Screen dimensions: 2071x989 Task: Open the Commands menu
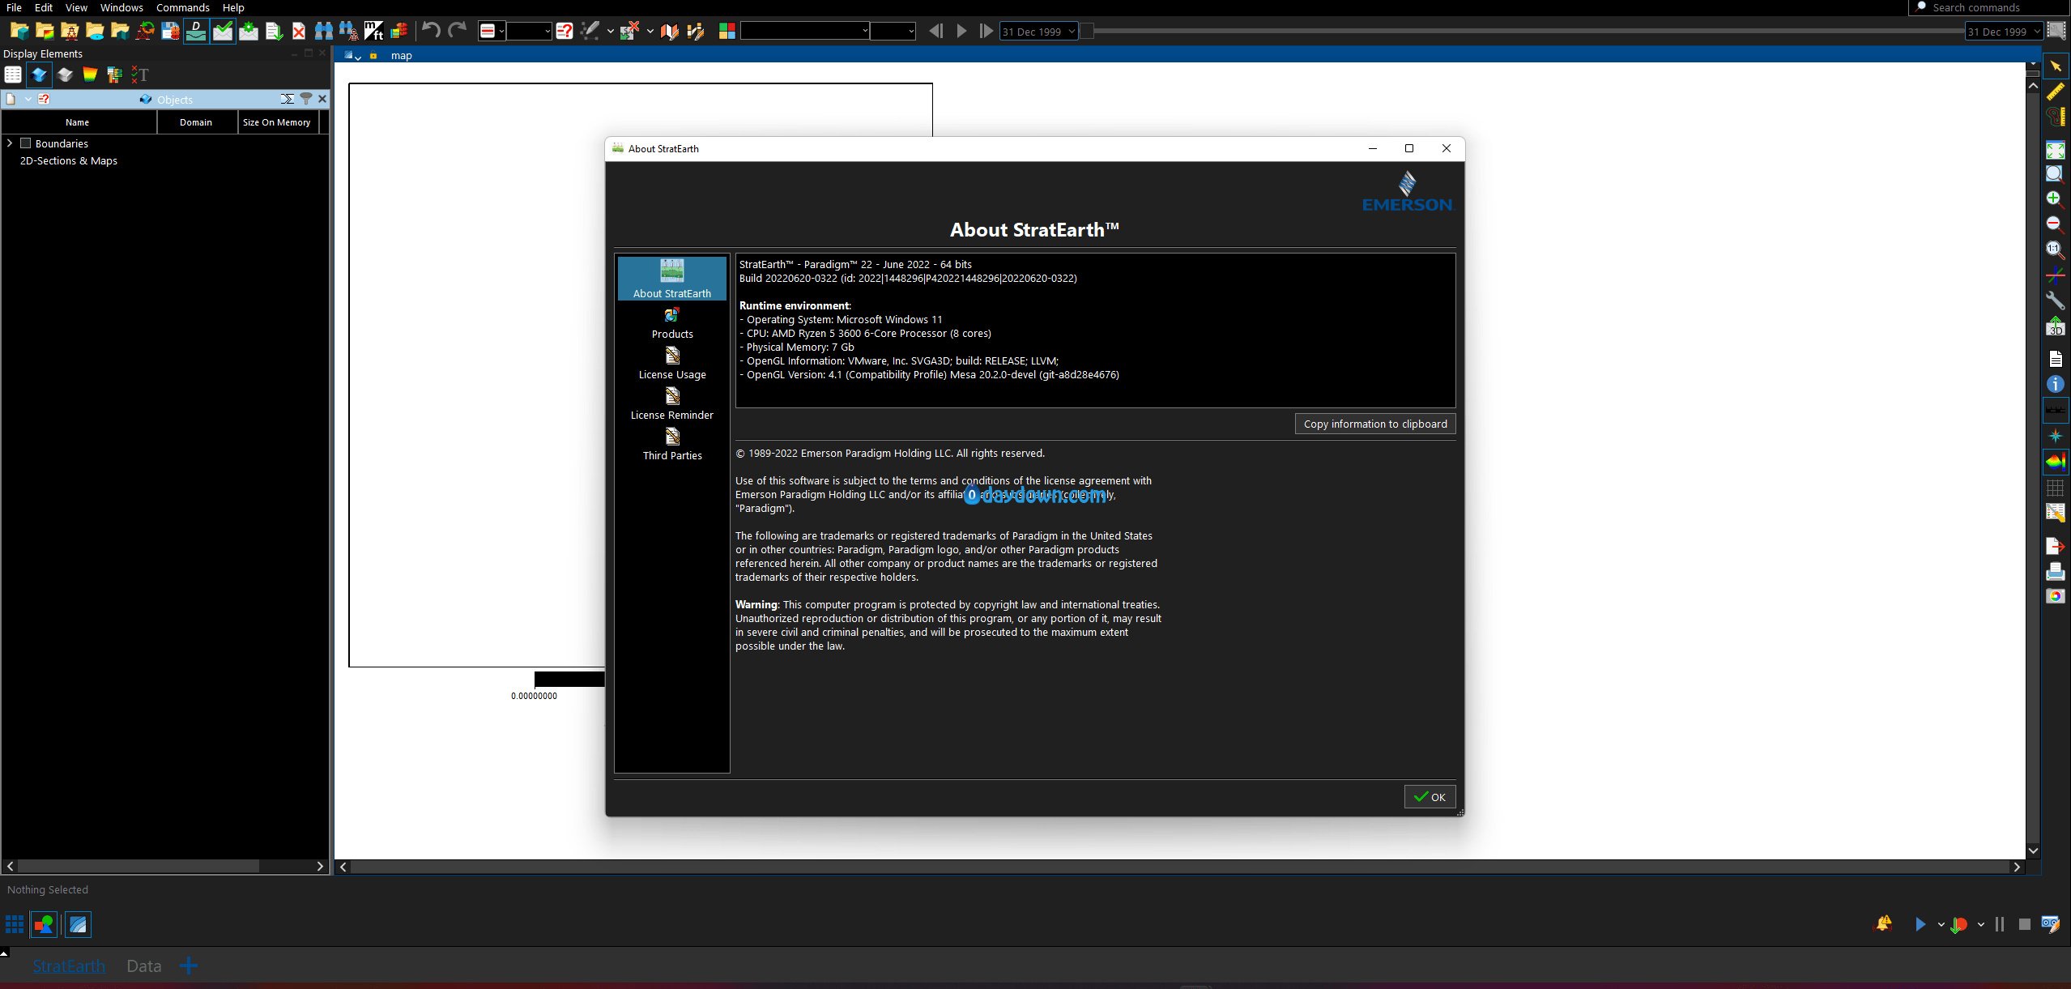[182, 7]
